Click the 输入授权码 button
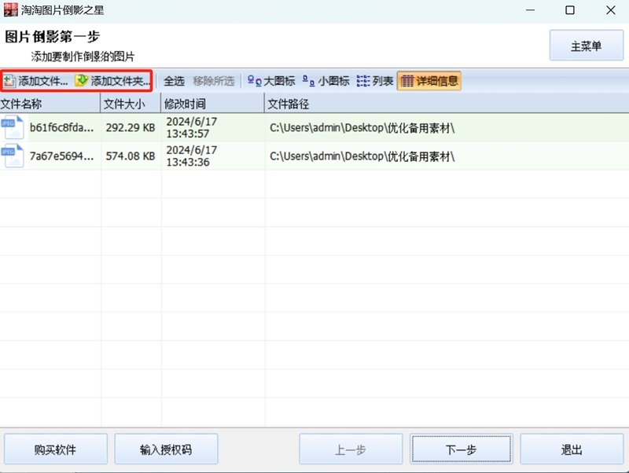This screenshot has height=473, width=629. tap(166, 449)
